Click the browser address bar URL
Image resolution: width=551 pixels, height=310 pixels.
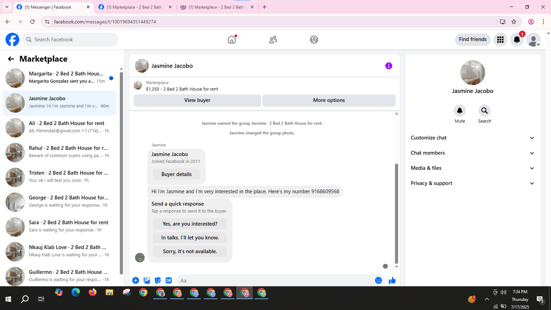pos(105,22)
